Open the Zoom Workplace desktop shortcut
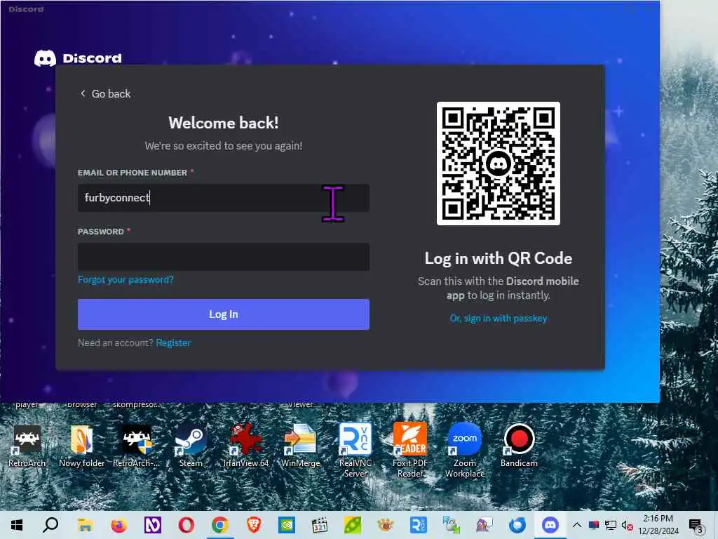This screenshot has height=539, width=718. [x=465, y=450]
